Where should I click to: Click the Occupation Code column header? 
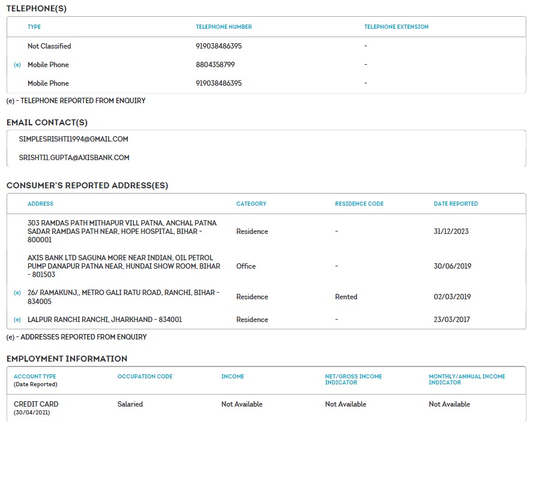(145, 377)
